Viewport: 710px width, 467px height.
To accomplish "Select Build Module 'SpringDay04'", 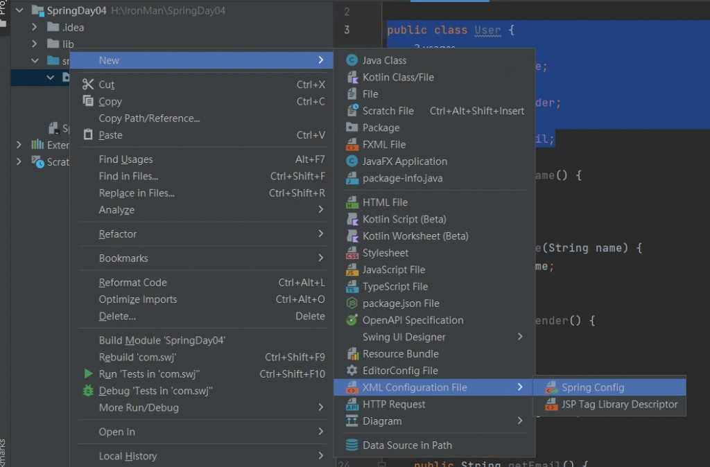I will (x=202, y=340).
